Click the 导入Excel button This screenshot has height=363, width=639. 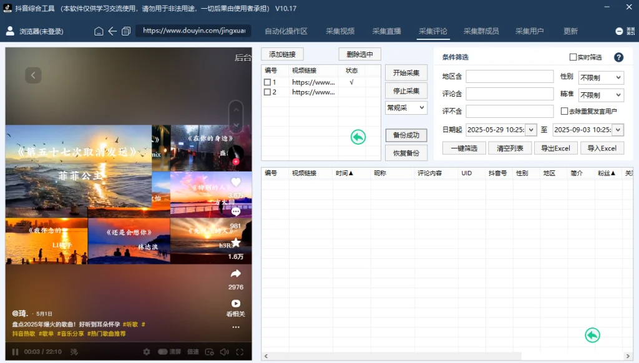(602, 148)
